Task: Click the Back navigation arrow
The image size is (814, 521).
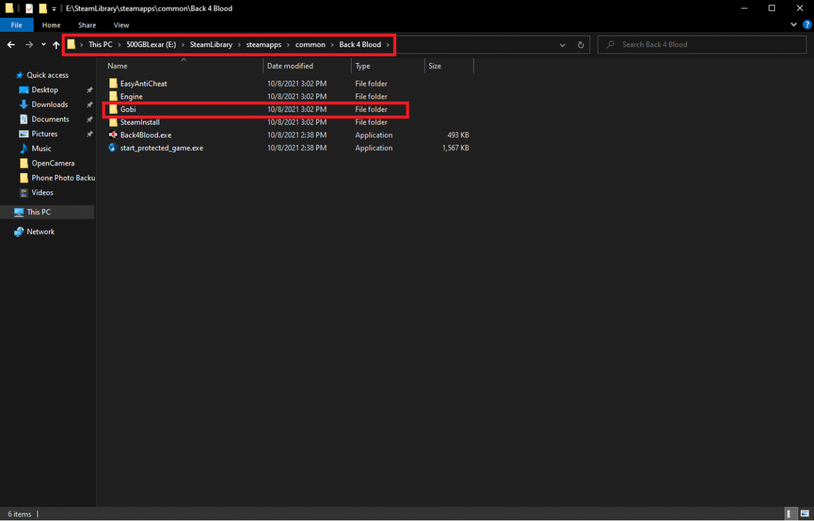Action: [11, 45]
